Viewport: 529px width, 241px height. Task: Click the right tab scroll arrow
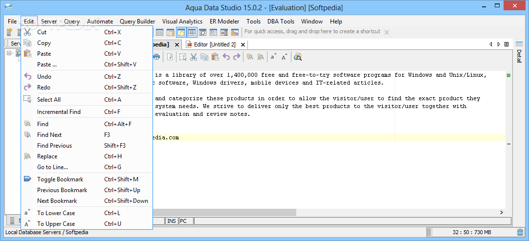pyautogui.click(x=499, y=44)
